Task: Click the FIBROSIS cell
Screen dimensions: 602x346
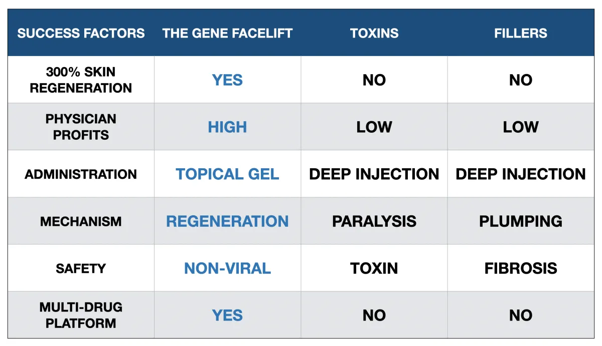Action: [x=521, y=268]
